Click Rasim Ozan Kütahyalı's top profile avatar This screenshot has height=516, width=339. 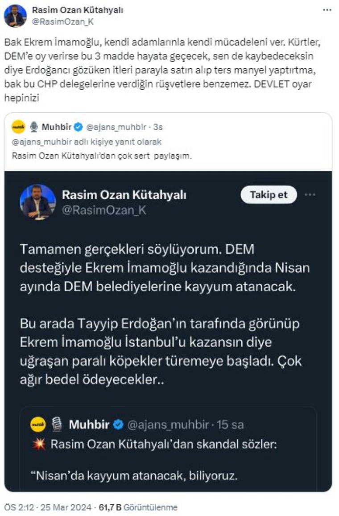pos(15,16)
